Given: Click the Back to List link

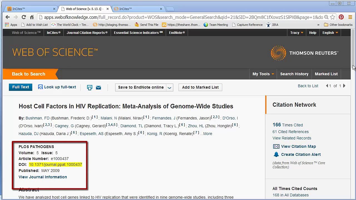Looking at the screenshot, I should coord(308,86).
